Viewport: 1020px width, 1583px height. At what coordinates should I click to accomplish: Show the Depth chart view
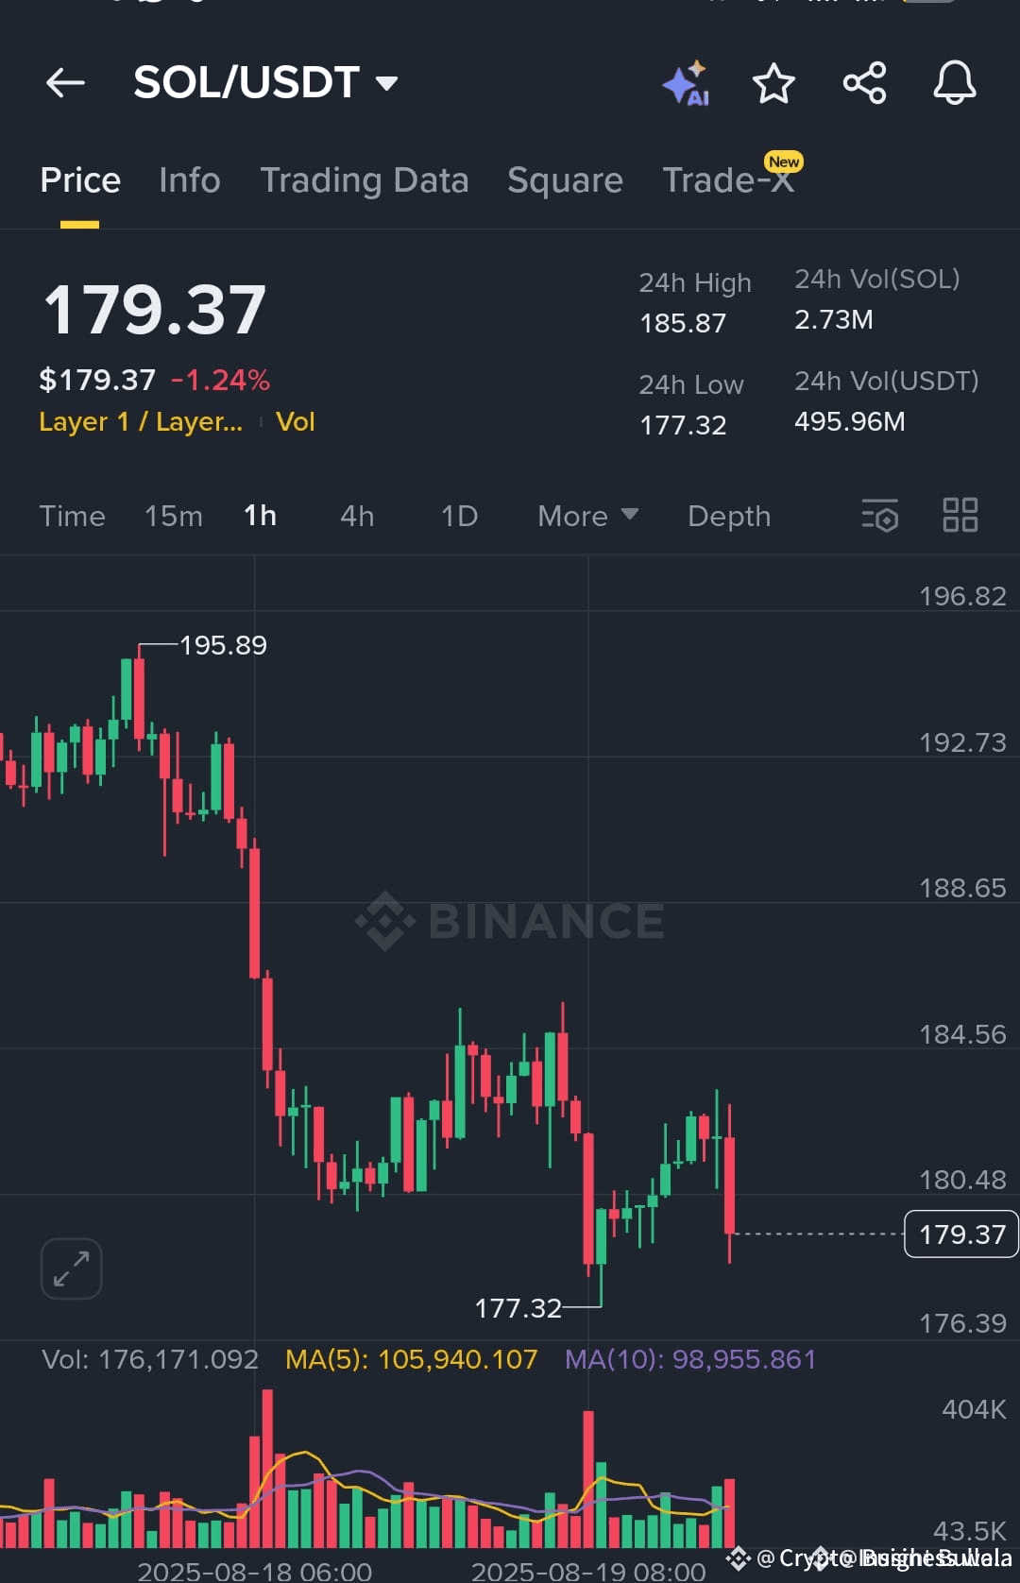click(x=729, y=516)
